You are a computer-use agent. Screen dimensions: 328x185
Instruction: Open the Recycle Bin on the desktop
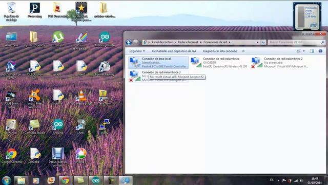point(11,11)
